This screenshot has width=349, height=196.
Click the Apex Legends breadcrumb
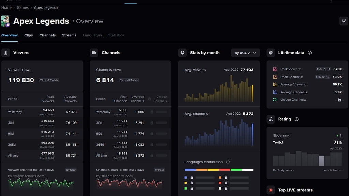tap(46, 7)
